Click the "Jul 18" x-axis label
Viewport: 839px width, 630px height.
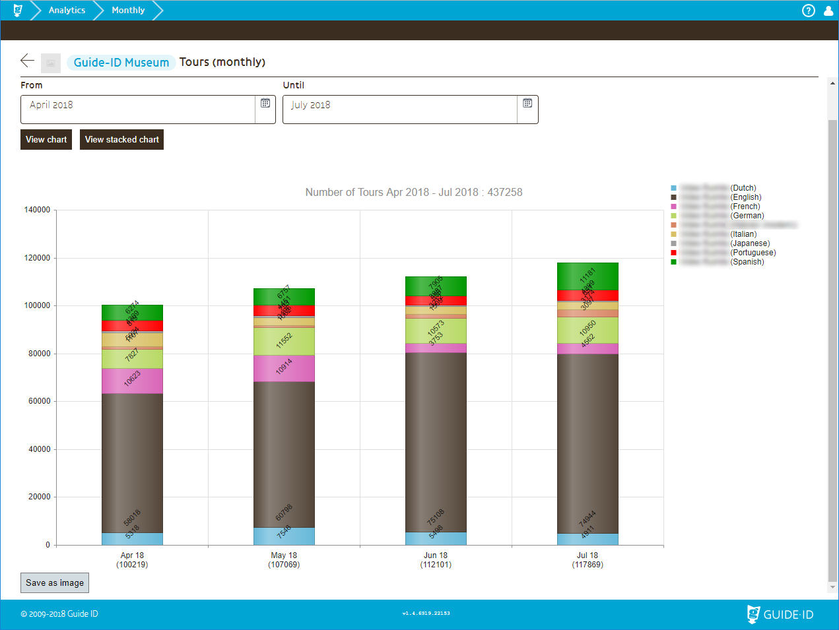point(587,555)
